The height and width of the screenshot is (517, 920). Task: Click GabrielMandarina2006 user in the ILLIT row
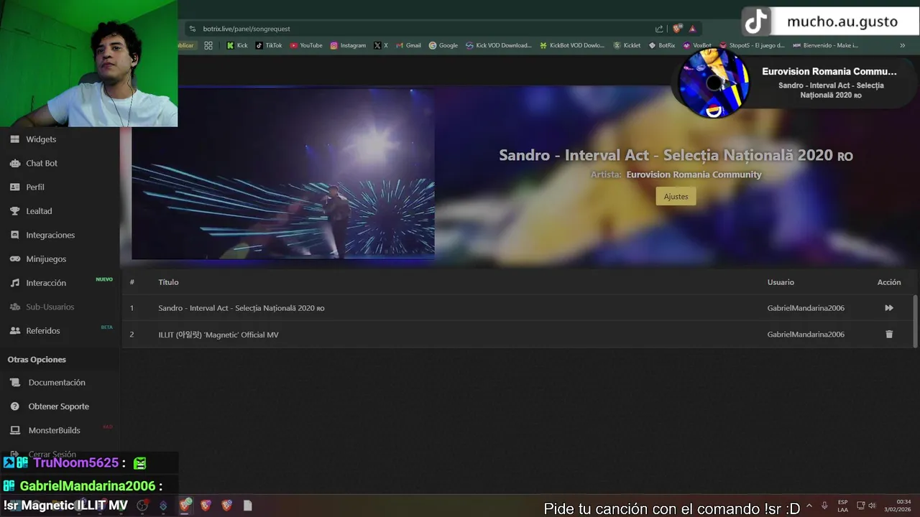pyautogui.click(x=806, y=335)
